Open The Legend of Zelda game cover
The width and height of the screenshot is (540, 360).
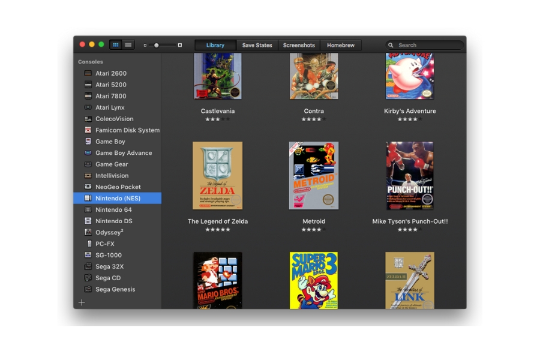click(x=217, y=175)
